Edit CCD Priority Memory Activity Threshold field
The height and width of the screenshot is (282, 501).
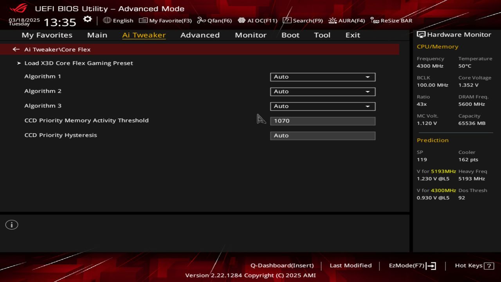pos(323,121)
